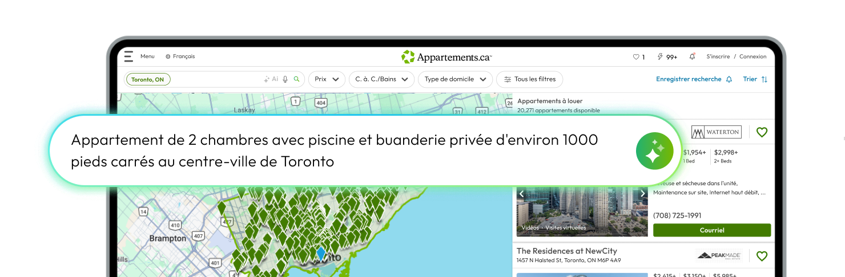
Task: Click the green magnifier search icon
Action: (296, 79)
